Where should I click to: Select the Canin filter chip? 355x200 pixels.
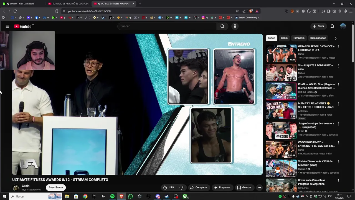point(284,38)
